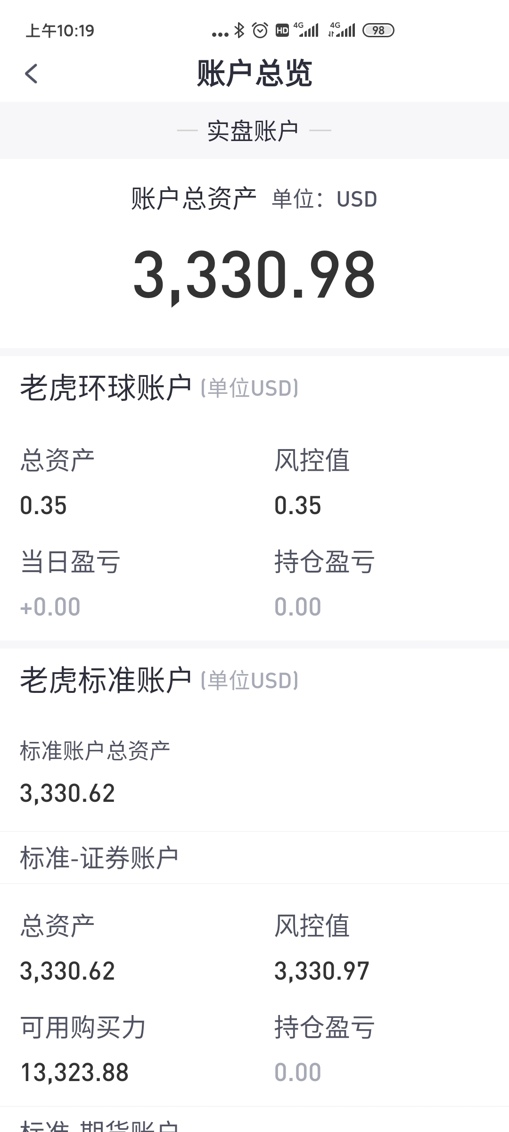Tap the 当日盈亏 value +0.00
The height and width of the screenshot is (1132, 509).
tap(50, 607)
